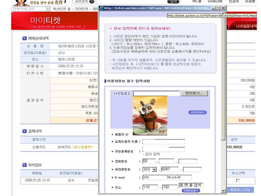Screen dimensions: 261x196
Task: Click the Internet Explorer icon in popup title
Action: (101, 8)
